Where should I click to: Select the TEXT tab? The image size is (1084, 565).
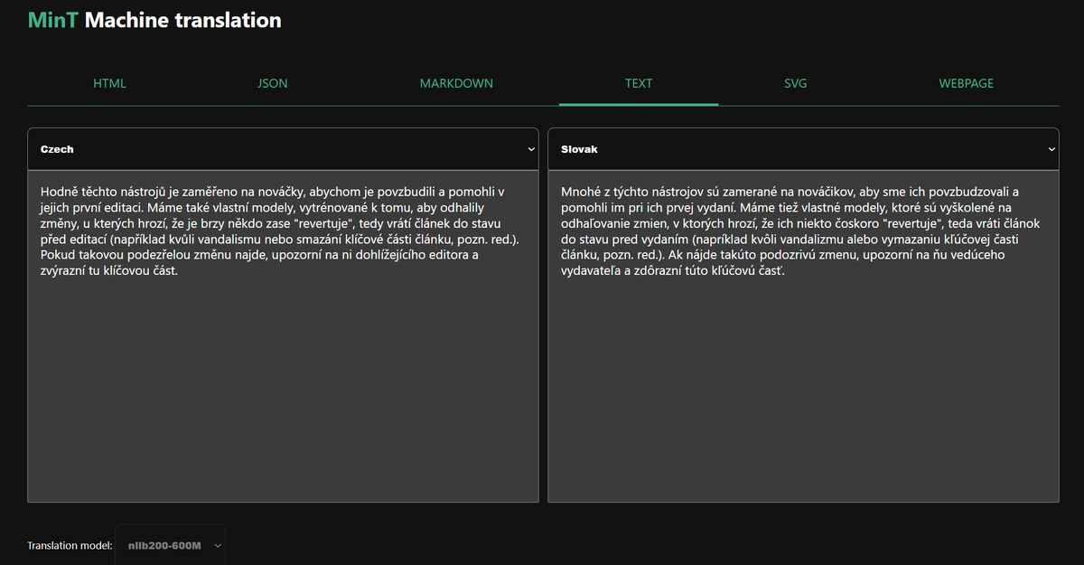tap(639, 83)
